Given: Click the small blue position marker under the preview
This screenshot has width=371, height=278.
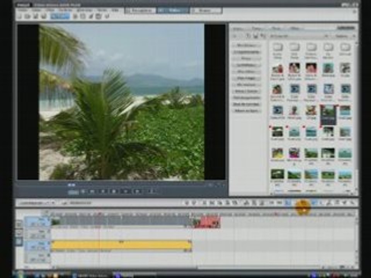Looking at the screenshot, I should click(x=71, y=185).
